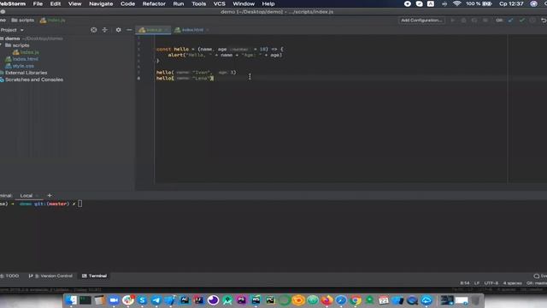Image resolution: width=547 pixels, height=308 pixels.
Task: Click the Debug bug icon in the toolbar
Action: pos(463,21)
